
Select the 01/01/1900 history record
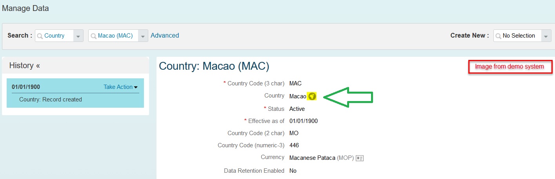tap(26, 87)
